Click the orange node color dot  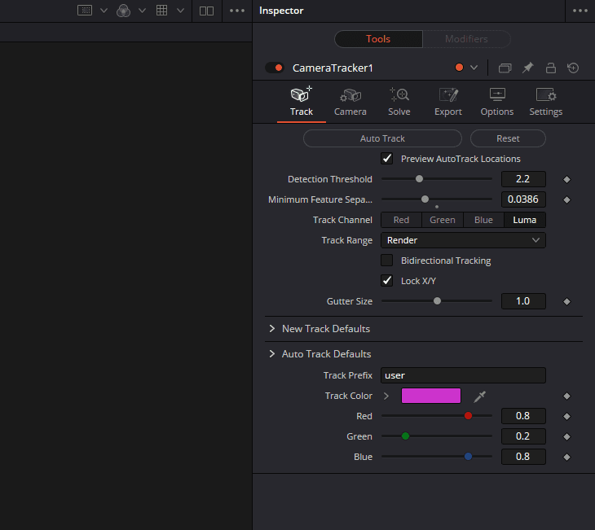tap(459, 68)
